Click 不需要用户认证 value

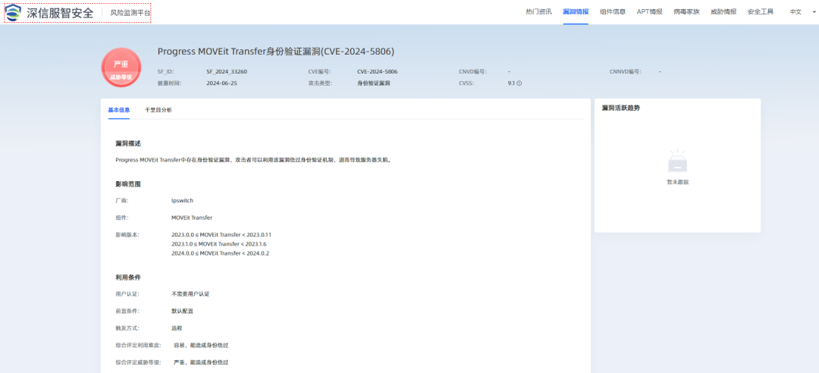(190, 294)
